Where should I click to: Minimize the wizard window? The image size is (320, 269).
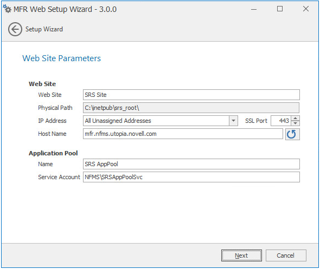pos(254,9)
